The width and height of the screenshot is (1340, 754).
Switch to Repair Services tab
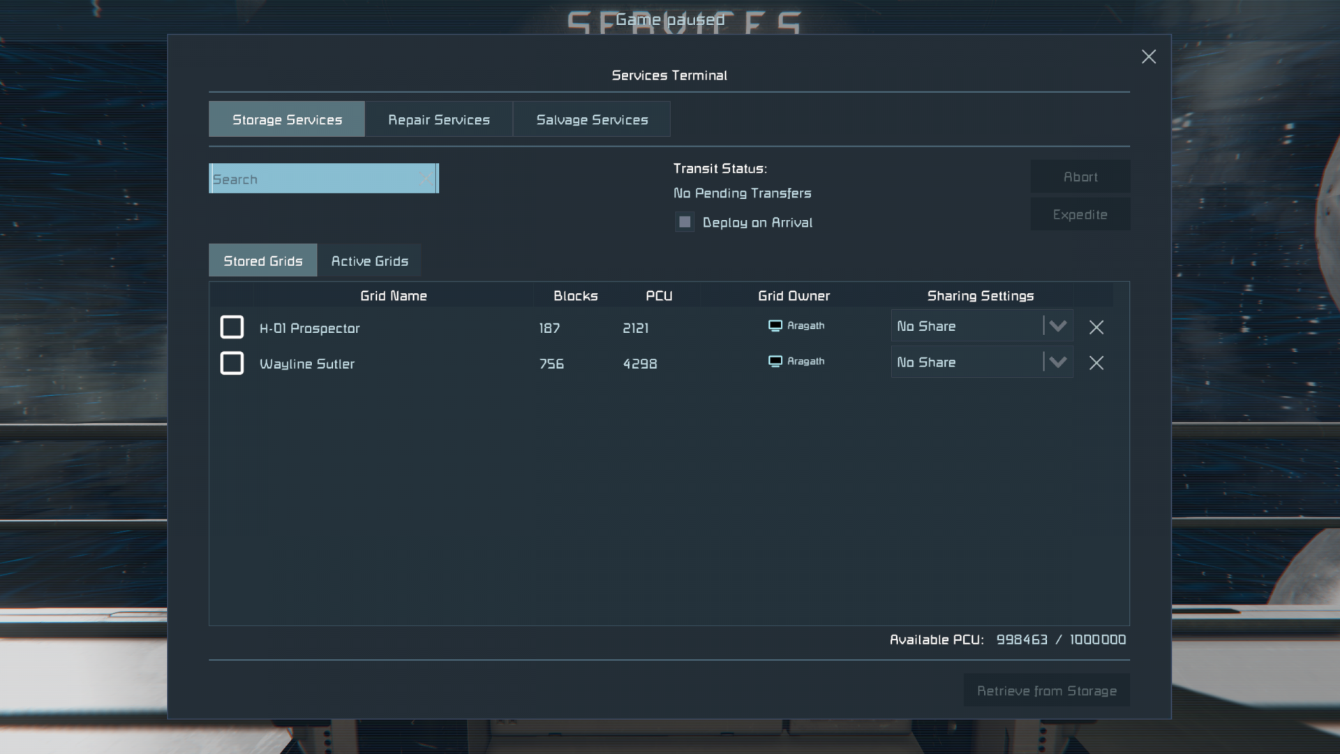[x=439, y=119]
